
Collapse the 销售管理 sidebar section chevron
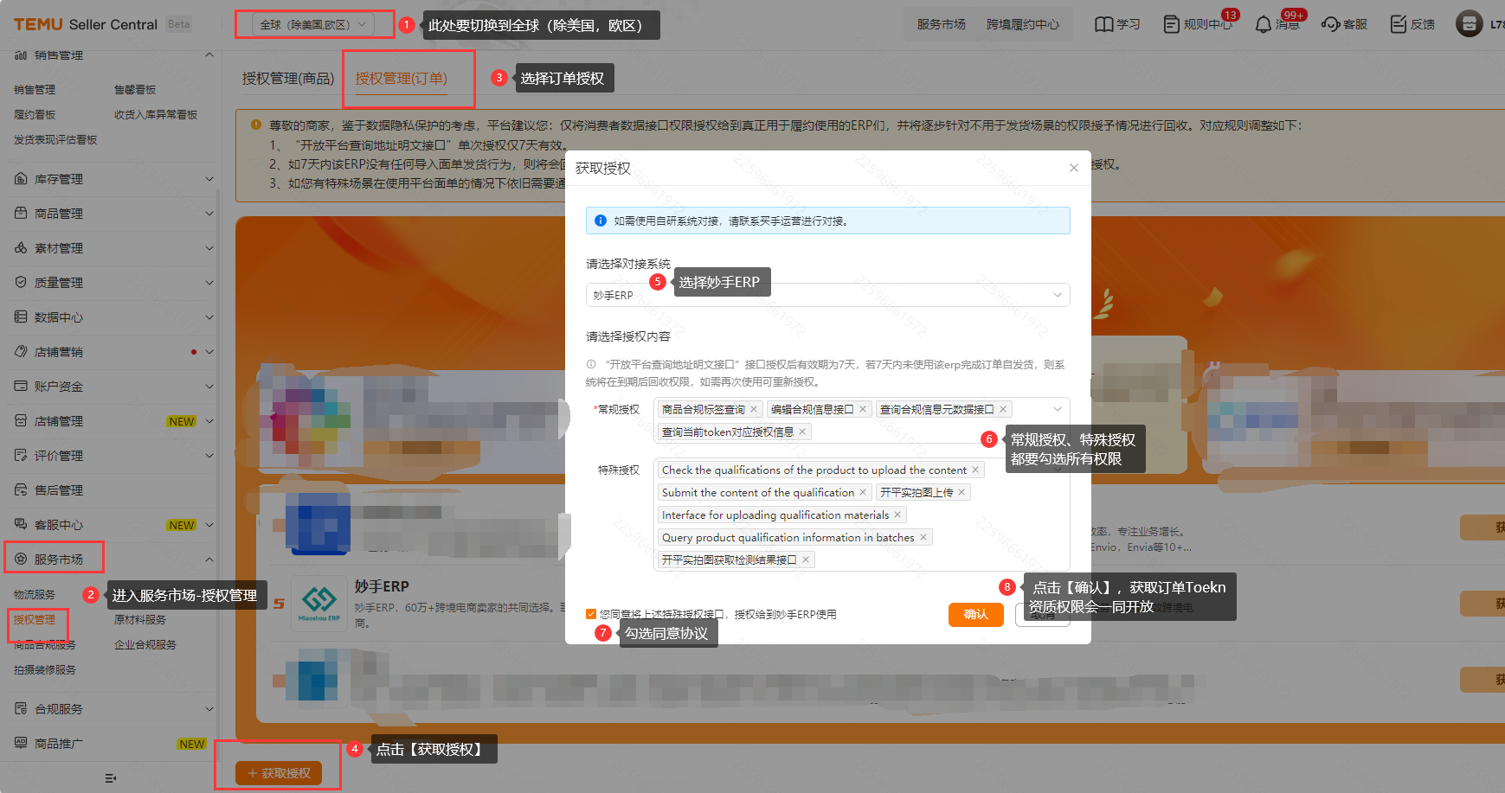tap(209, 55)
